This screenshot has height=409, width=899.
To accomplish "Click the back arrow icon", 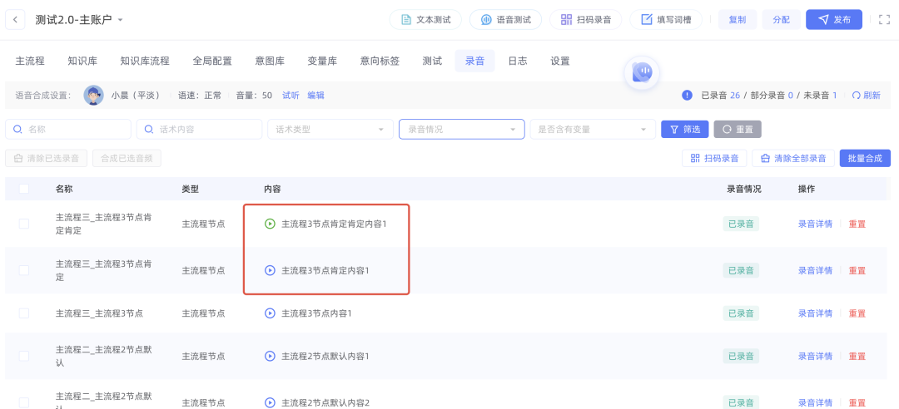I will click(x=16, y=19).
